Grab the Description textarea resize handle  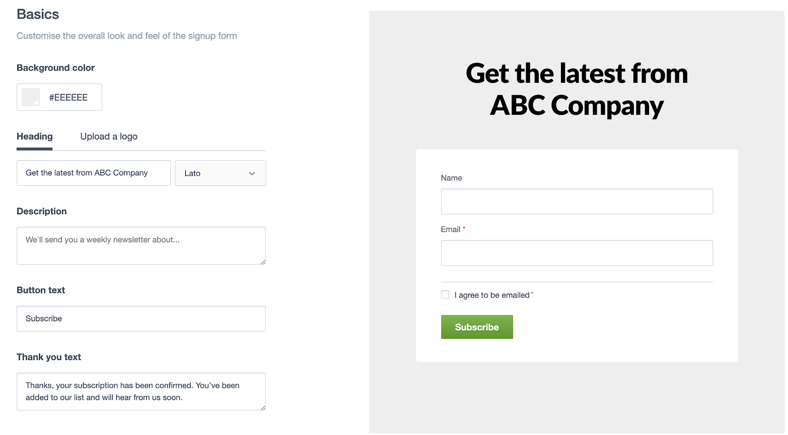pos(263,262)
